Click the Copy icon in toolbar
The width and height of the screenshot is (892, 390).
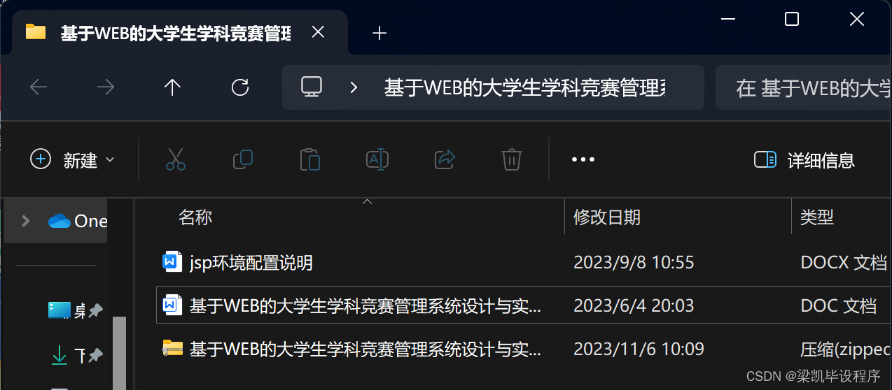[242, 159]
